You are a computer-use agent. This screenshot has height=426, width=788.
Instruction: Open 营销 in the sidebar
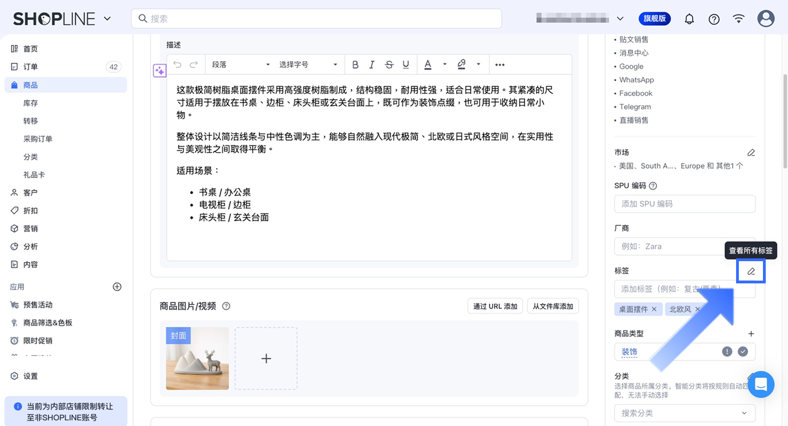coord(65,229)
